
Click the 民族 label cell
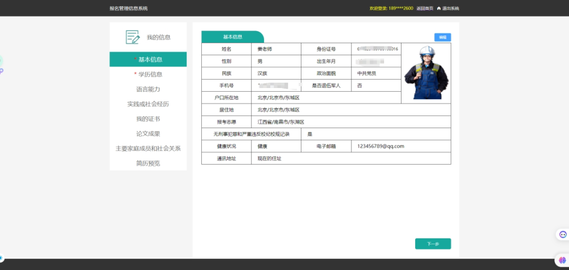227,73
